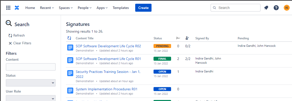
Task: Click the refresh icon in table header
Action: [x=69, y=38]
